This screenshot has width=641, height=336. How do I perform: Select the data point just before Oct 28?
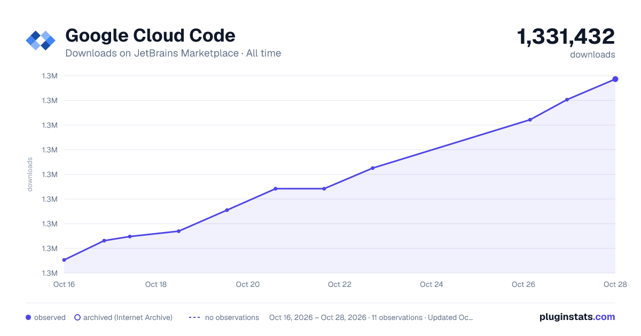(567, 100)
